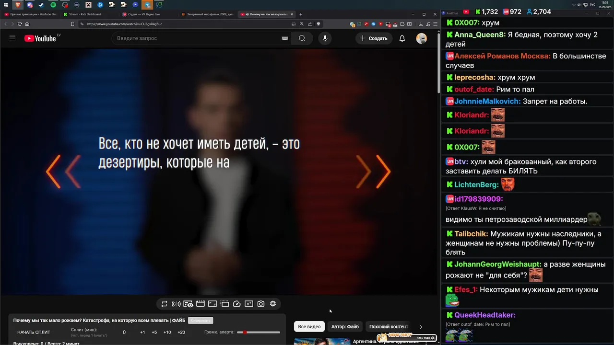Start voice search with microphone

coord(325,38)
